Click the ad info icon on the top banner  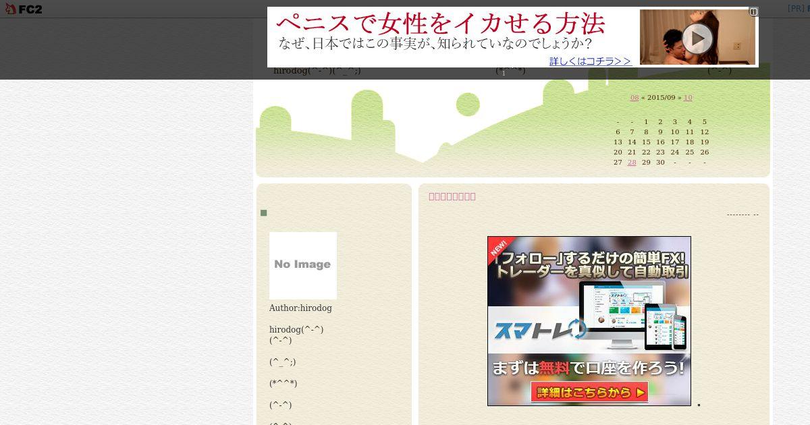[753, 11]
